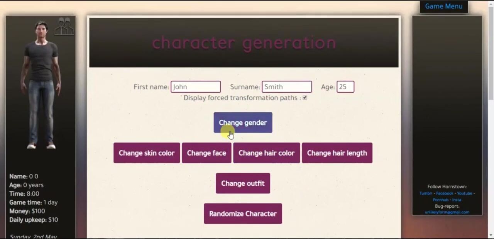Select the Age input box

(345, 87)
